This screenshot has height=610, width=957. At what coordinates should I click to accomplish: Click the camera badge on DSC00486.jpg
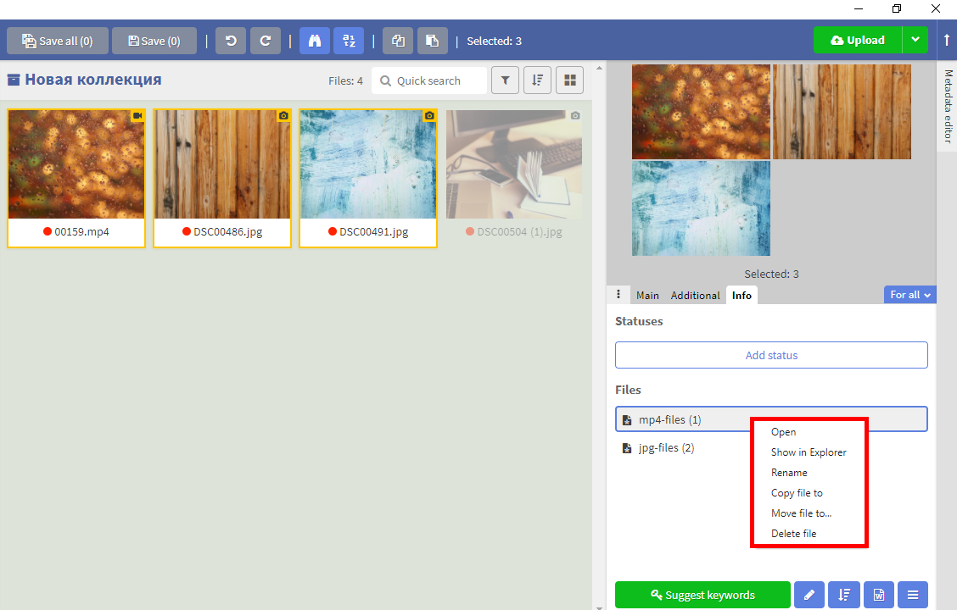tap(283, 116)
